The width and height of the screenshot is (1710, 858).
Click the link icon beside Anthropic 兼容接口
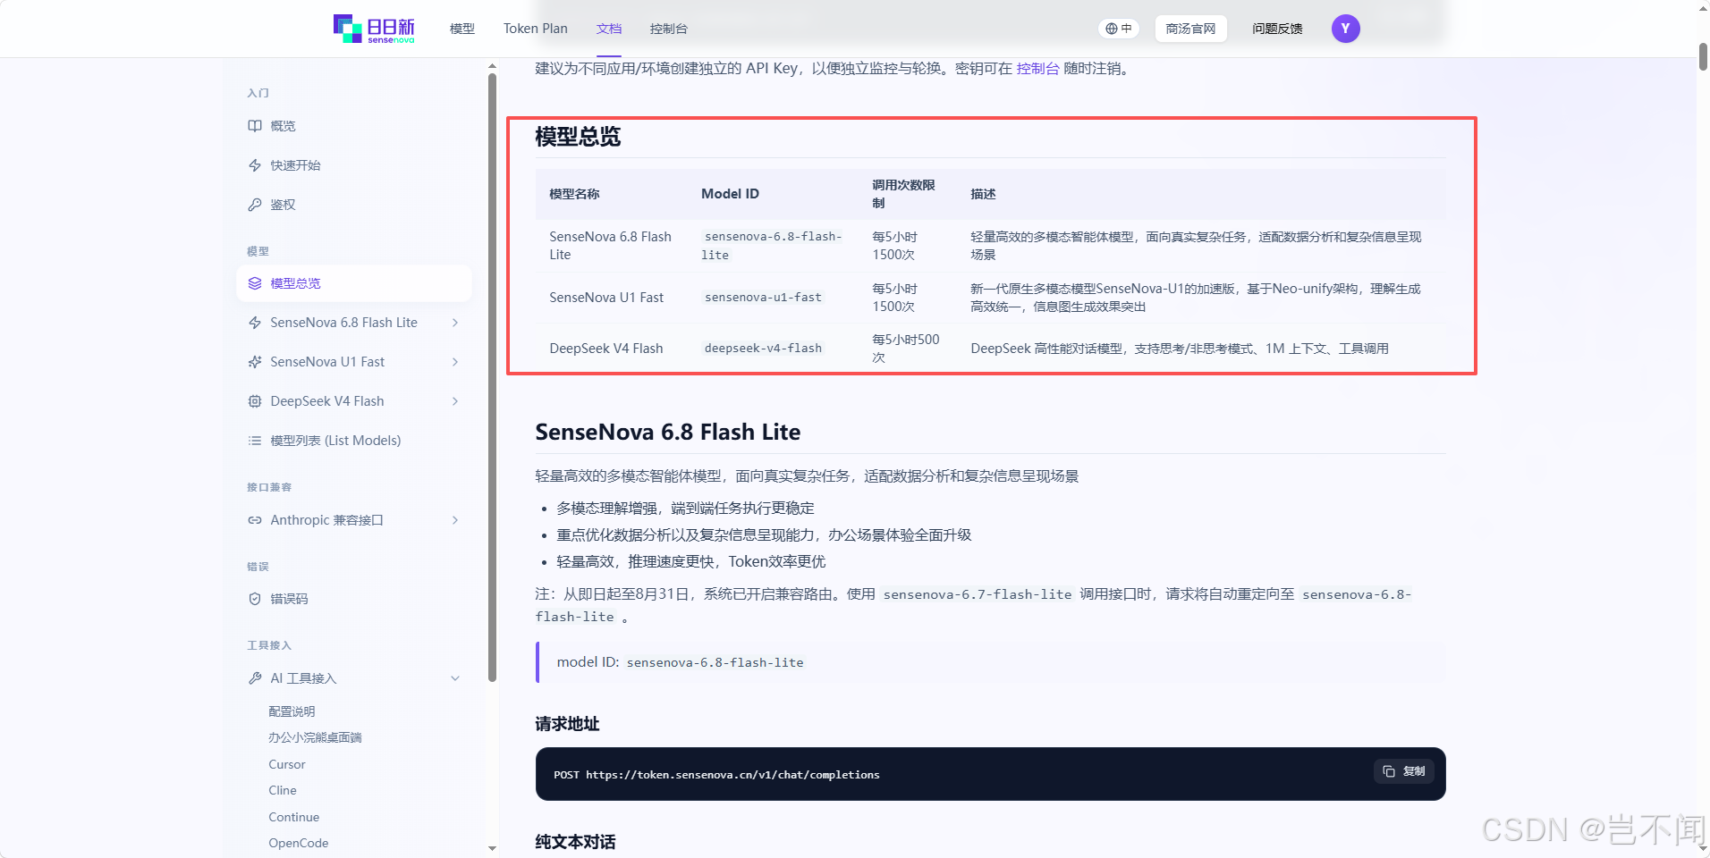pyautogui.click(x=255, y=520)
